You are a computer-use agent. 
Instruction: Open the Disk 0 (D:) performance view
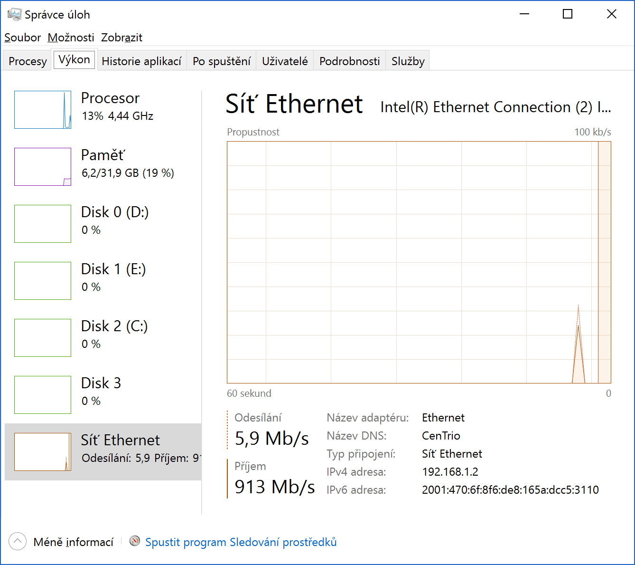tap(103, 224)
